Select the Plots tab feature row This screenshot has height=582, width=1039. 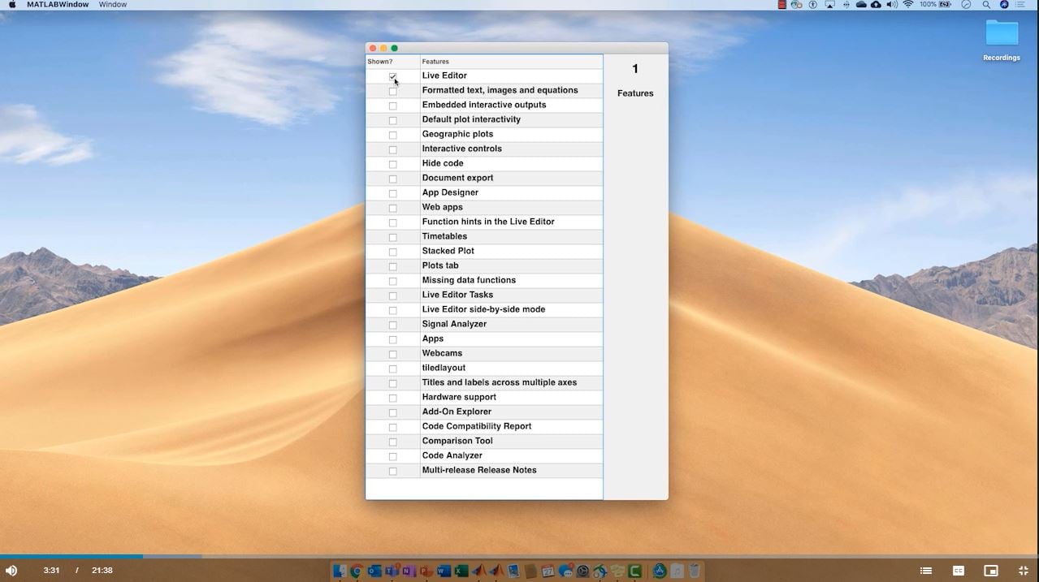pos(484,266)
